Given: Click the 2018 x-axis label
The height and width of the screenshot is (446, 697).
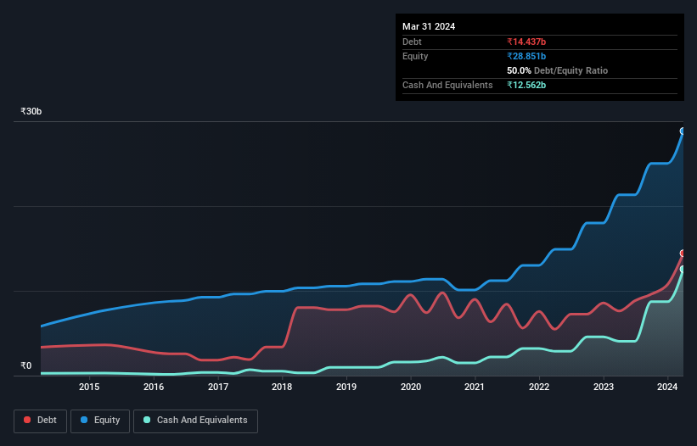Looking at the screenshot, I should [x=282, y=387].
